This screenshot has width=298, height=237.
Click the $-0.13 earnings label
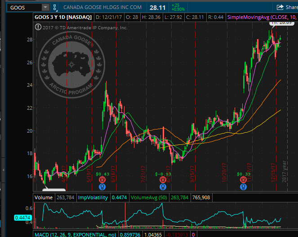pos(163,174)
